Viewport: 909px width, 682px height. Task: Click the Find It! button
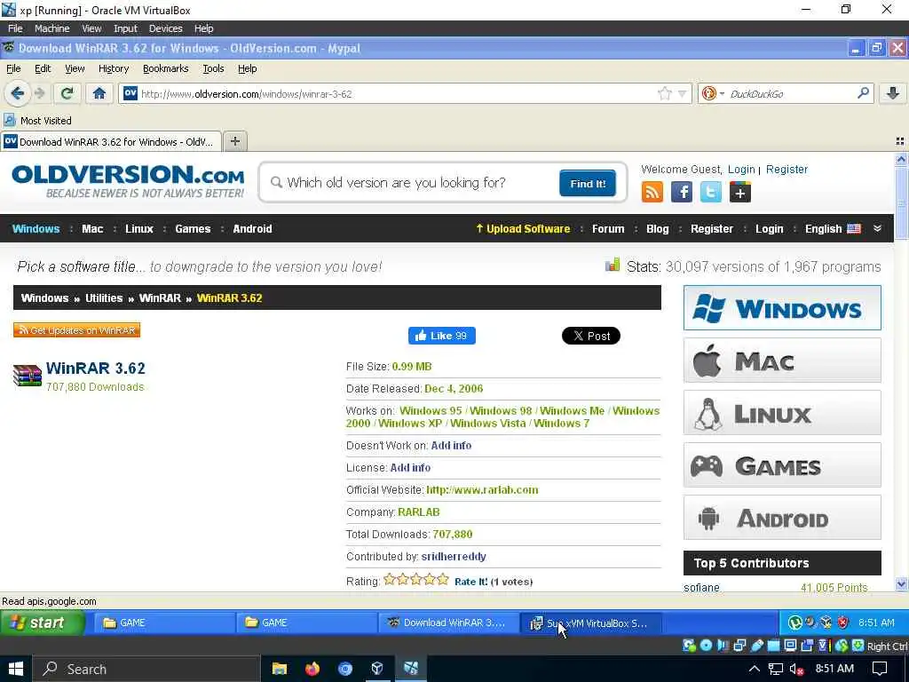point(588,183)
